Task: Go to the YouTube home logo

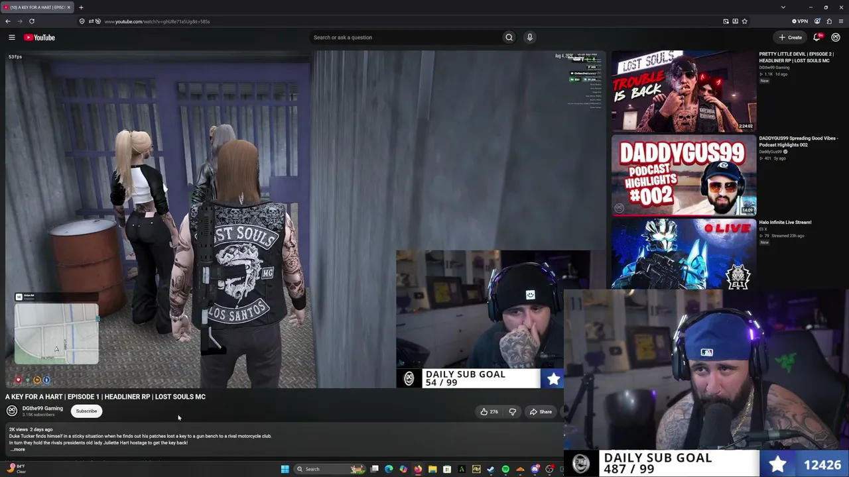Action: coord(40,38)
